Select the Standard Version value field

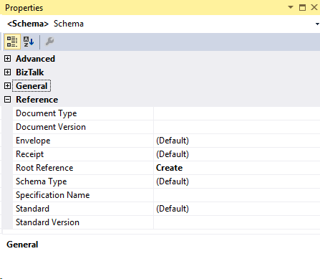237,222
